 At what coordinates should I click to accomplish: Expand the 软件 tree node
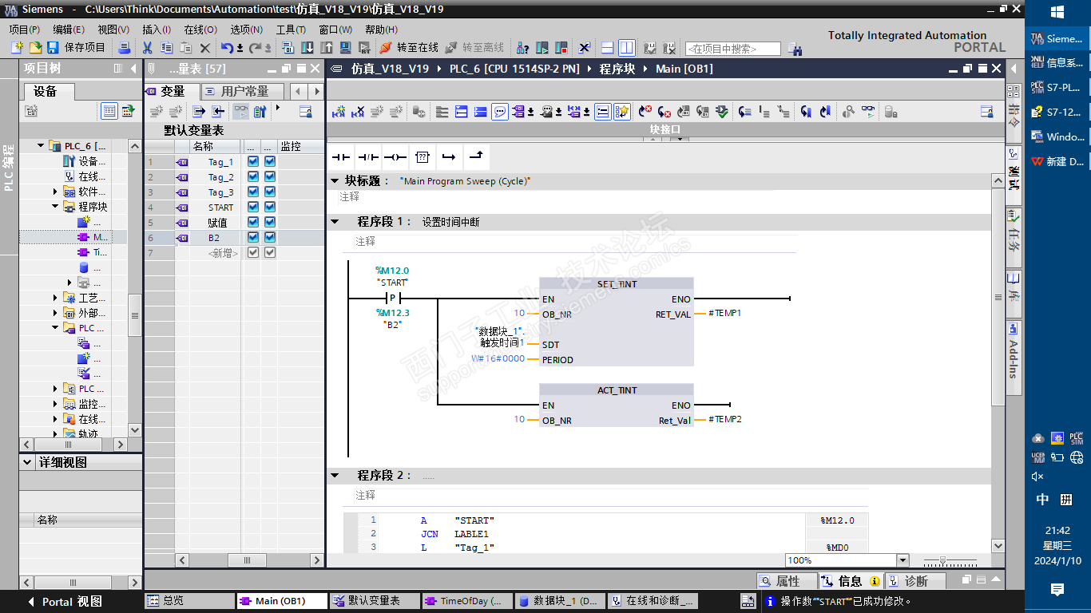click(x=56, y=192)
